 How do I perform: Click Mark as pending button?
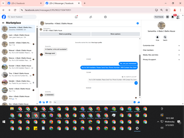coord(65,34)
